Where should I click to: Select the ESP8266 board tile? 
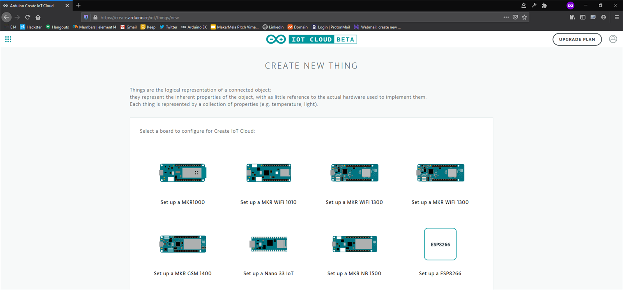point(440,244)
